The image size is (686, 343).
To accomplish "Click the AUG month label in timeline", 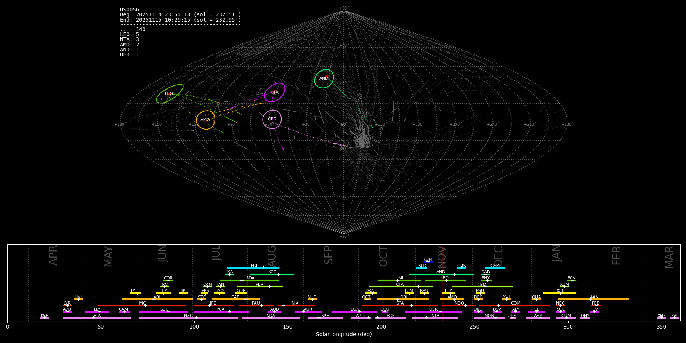I will tap(272, 256).
